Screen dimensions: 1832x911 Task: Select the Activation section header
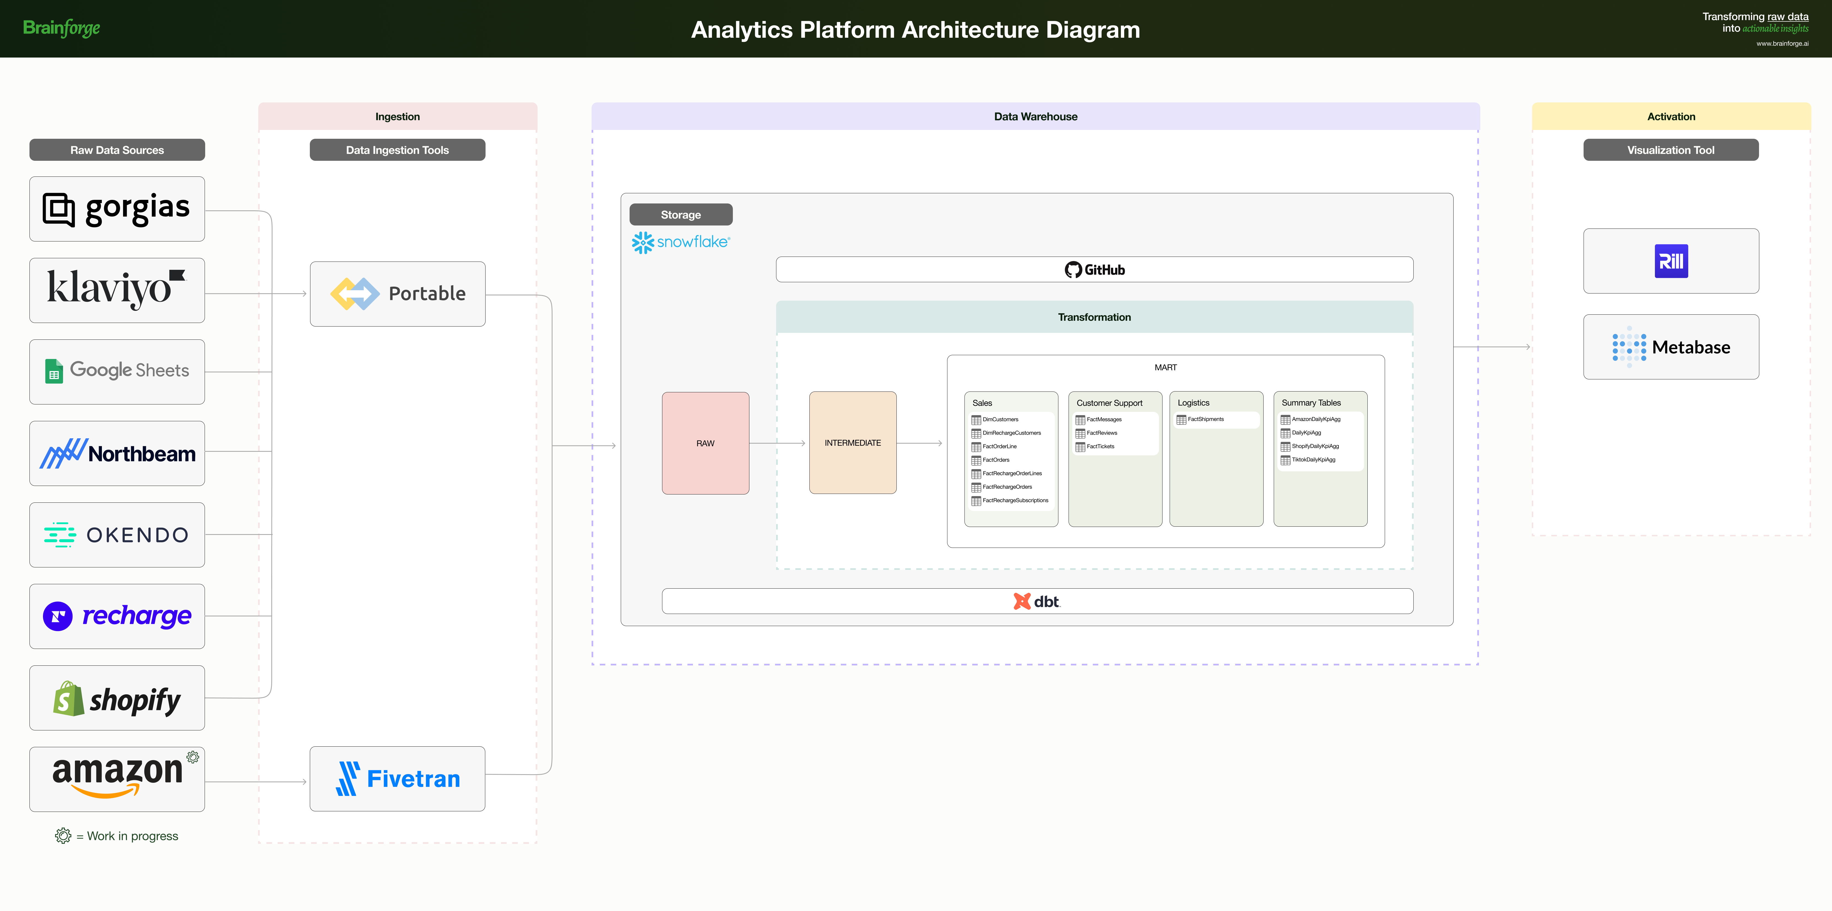[x=1671, y=117]
